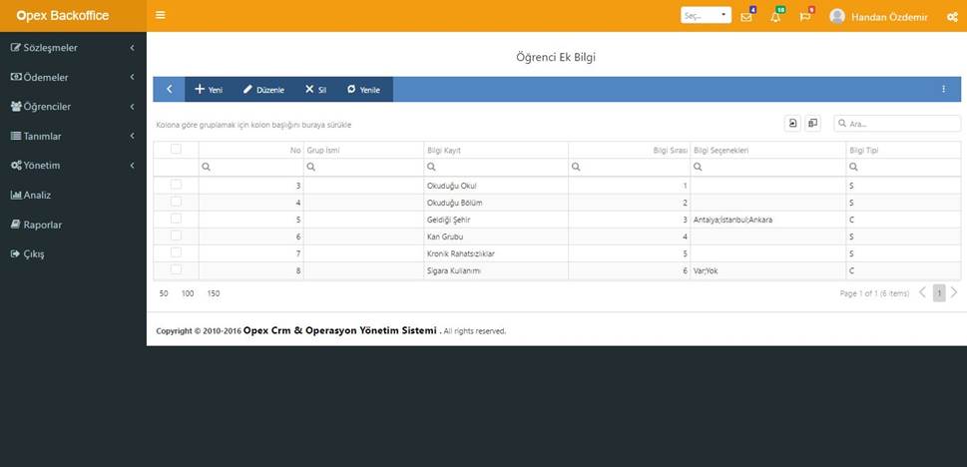Click the Raporlar book icon

pyautogui.click(x=16, y=225)
